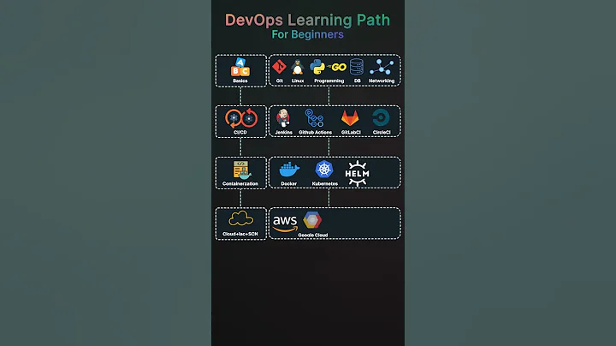
Task: Click the 'Jenkins' label text
Action: pos(284,133)
